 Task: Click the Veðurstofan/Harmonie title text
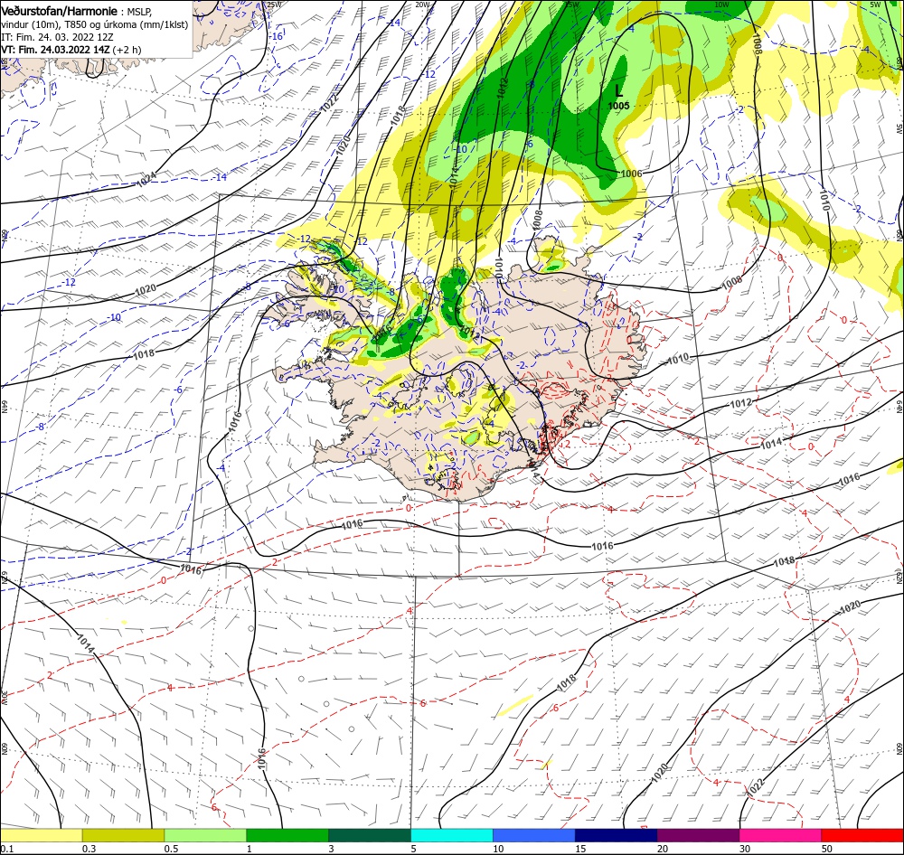(59, 12)
